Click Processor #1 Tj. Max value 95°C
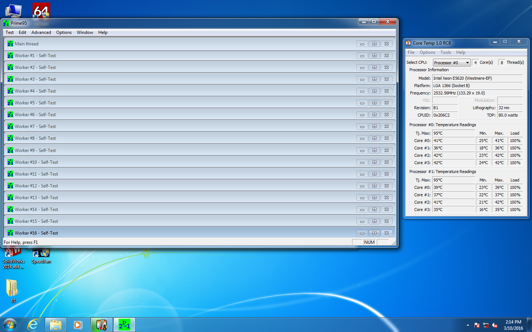Viewport: 532px width, 332px height. pyautogui.click(x=454, y=180)
